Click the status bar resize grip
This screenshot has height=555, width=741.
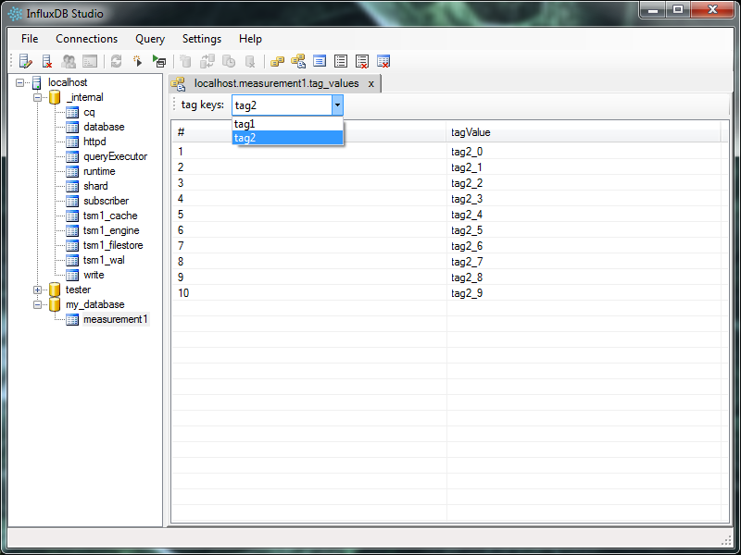point(727,540)
